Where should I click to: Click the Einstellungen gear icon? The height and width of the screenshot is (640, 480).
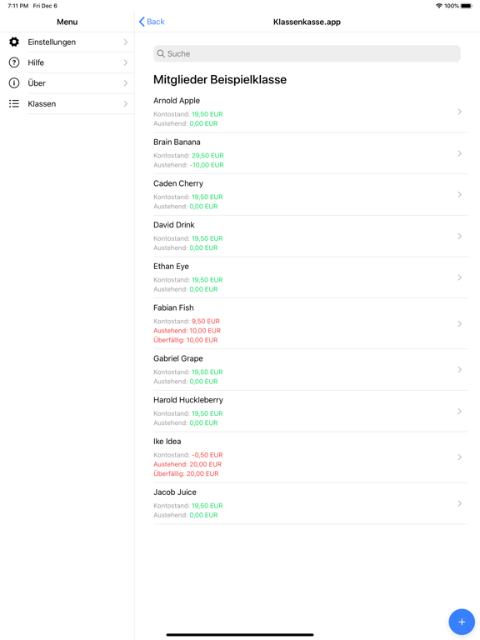pyautogui.click(x=14, y=42)
